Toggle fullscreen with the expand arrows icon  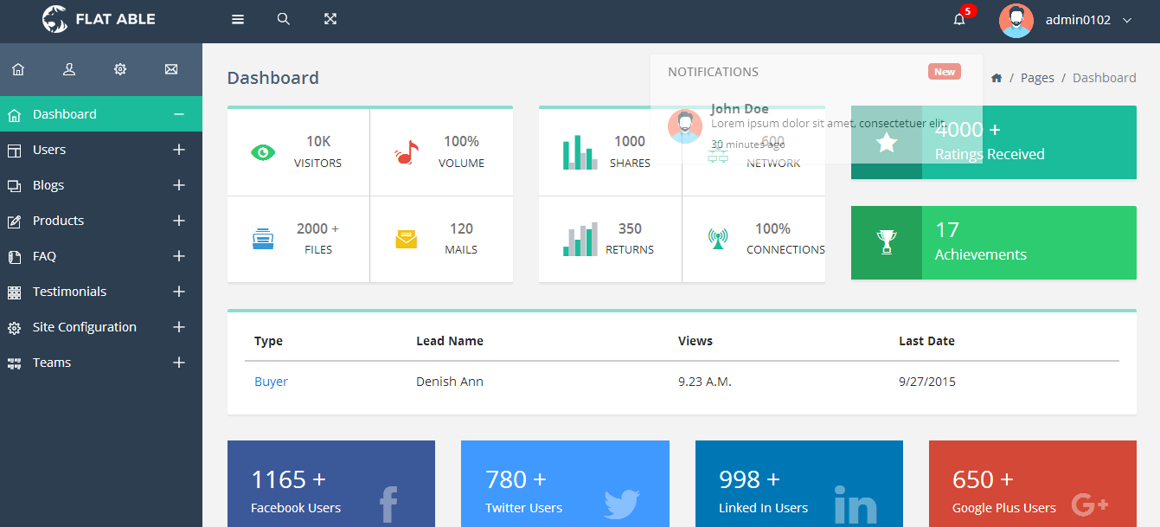(x=330, y=19)
